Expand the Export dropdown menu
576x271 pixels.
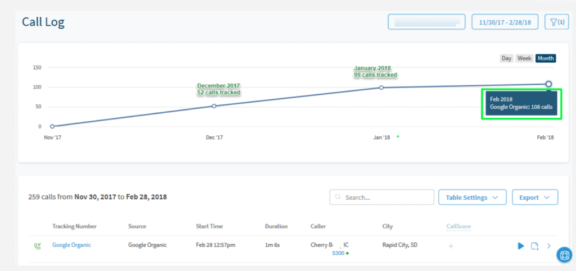(x=534, y=197)
